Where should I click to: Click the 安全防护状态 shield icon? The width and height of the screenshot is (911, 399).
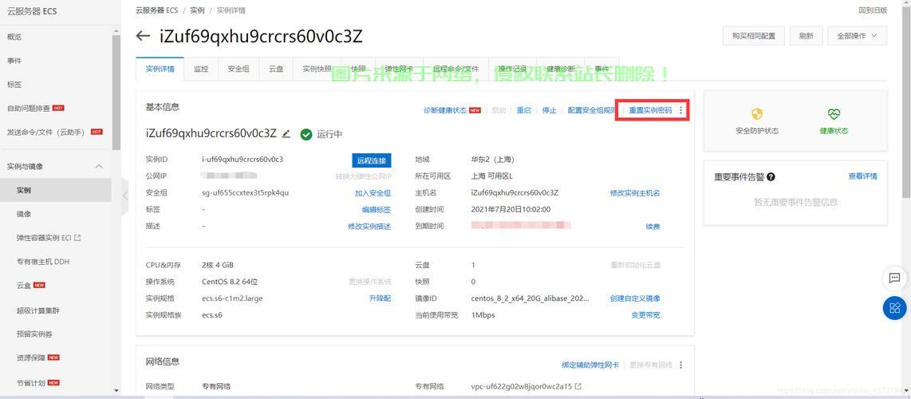tap(757, 114)
